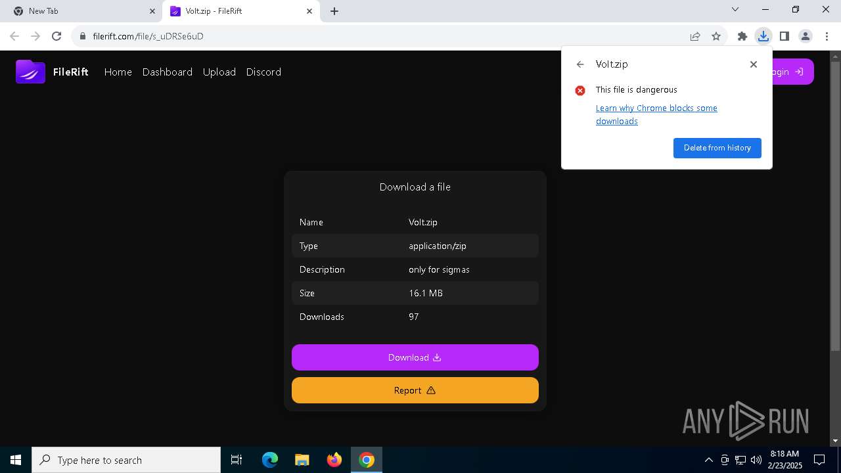Open the Chrome profile avatar
The width and height of the screenshot is (841, 473).
click(x=806, y=36)
